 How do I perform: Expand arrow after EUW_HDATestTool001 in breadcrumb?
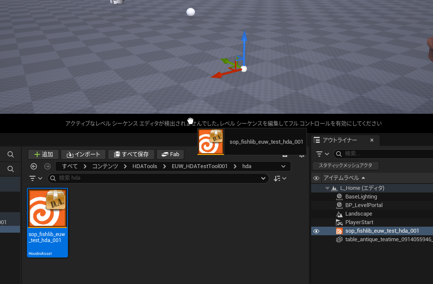pos(235,166)
